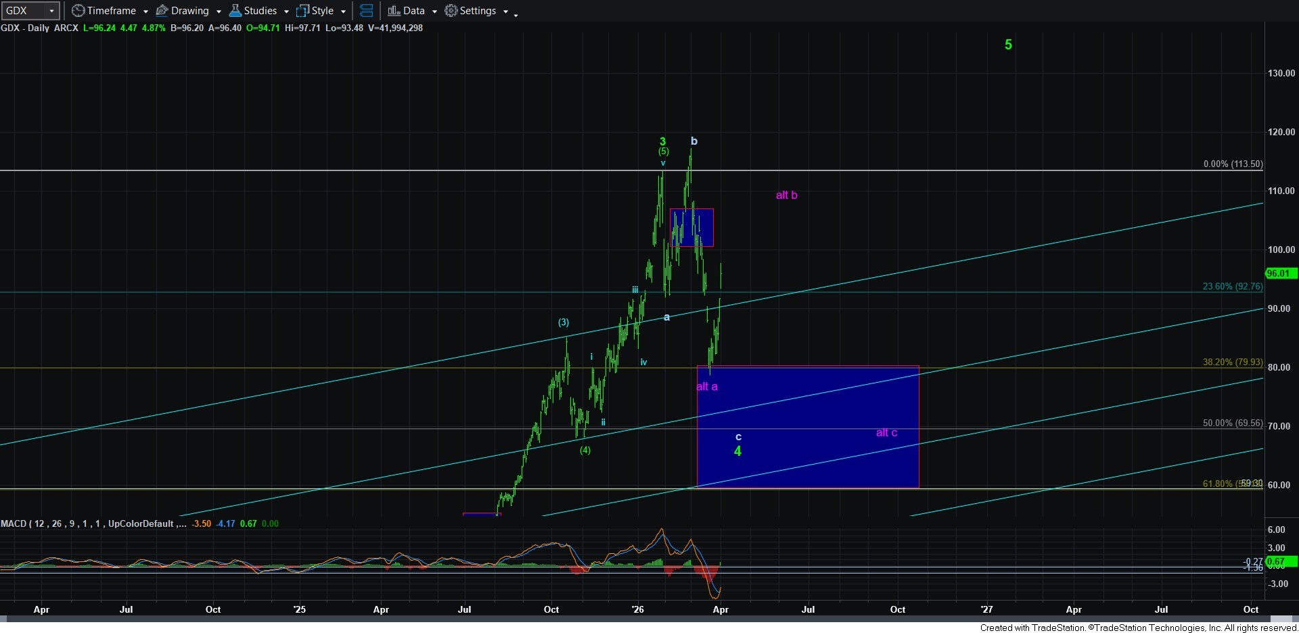The height and width of the screenshot is (633, 1299).
Task: Expand the Timeframe dropdown arrow
Action: click(x=145, y=11)
